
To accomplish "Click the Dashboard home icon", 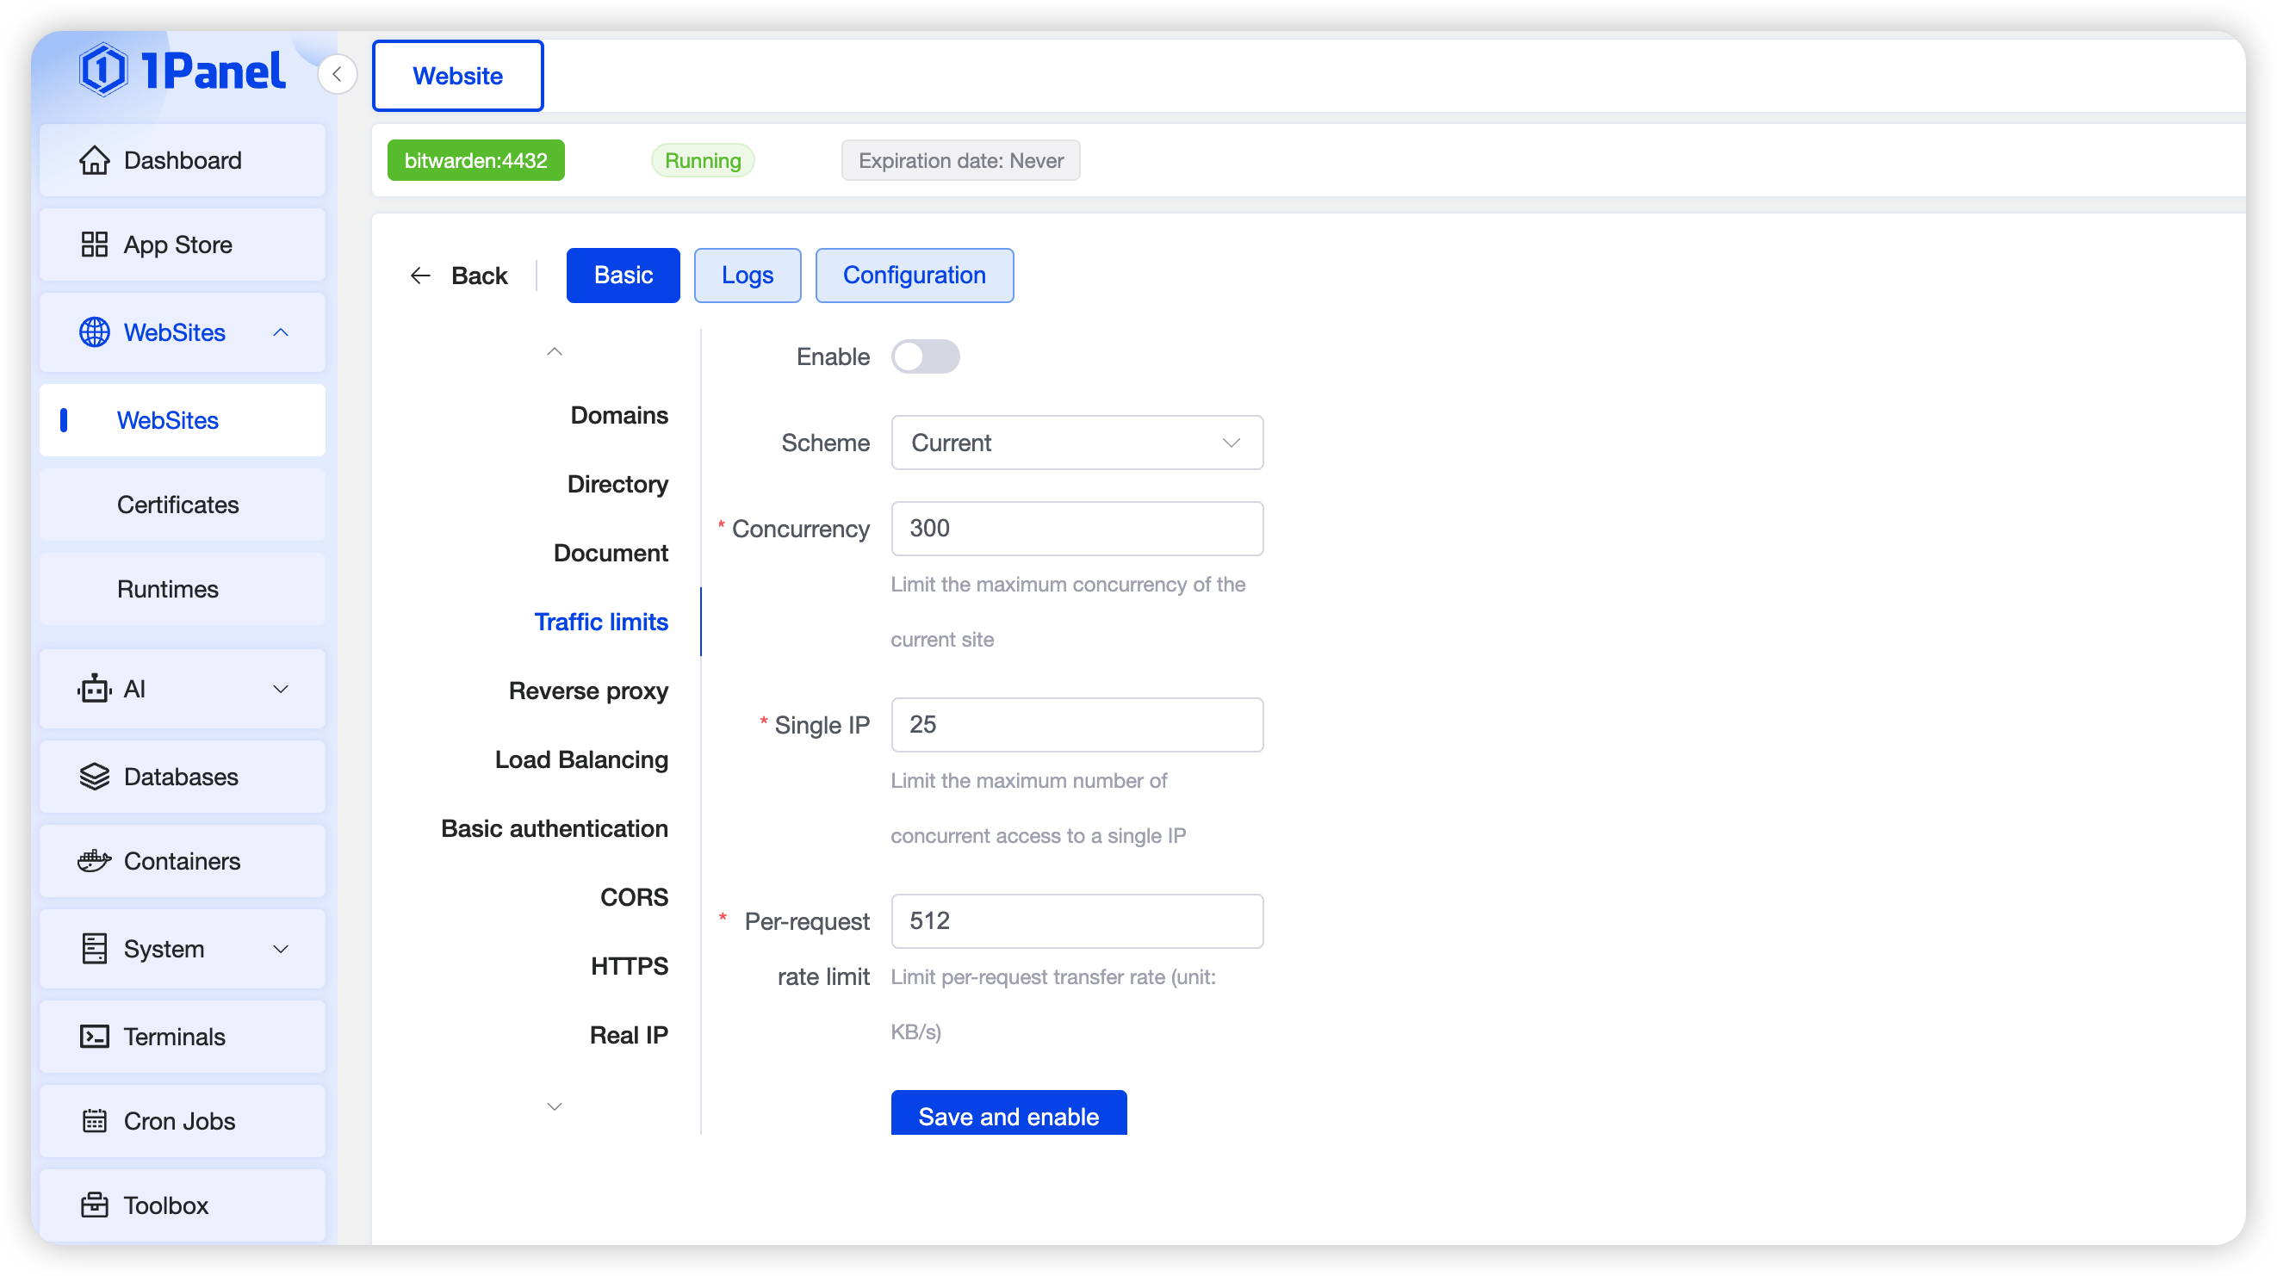I will (x=94, y=160).
